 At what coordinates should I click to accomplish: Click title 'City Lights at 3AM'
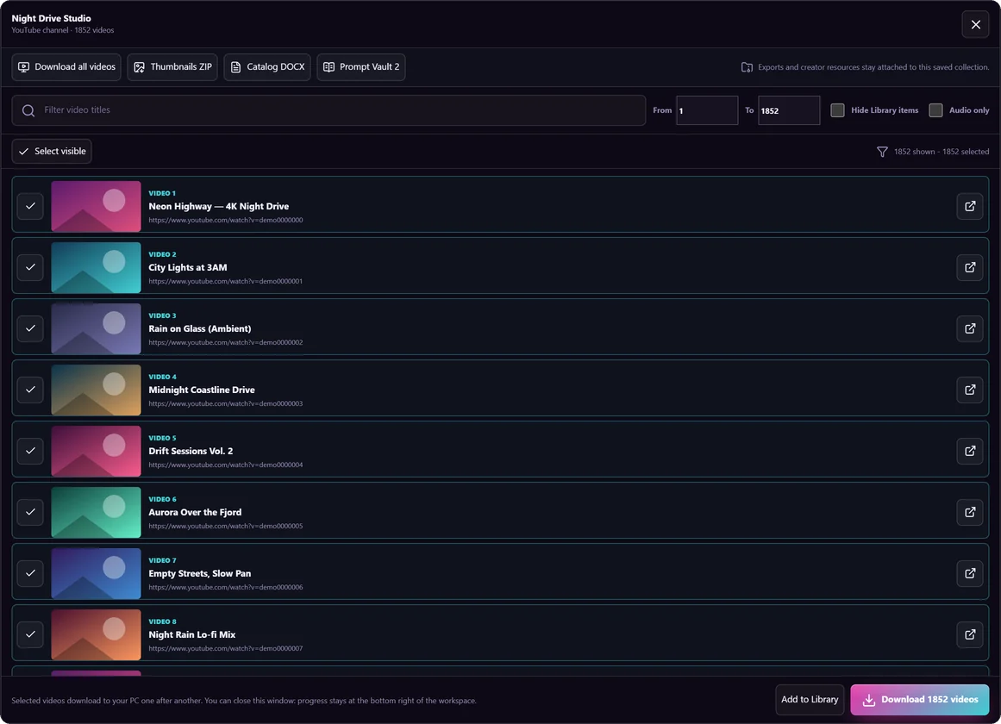(x=188, y=267)
